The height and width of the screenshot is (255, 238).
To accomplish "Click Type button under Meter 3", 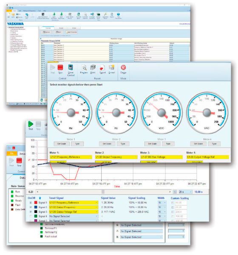I will (168, 144).
